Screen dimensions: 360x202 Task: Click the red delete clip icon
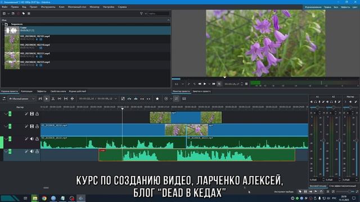coord(19,13)
